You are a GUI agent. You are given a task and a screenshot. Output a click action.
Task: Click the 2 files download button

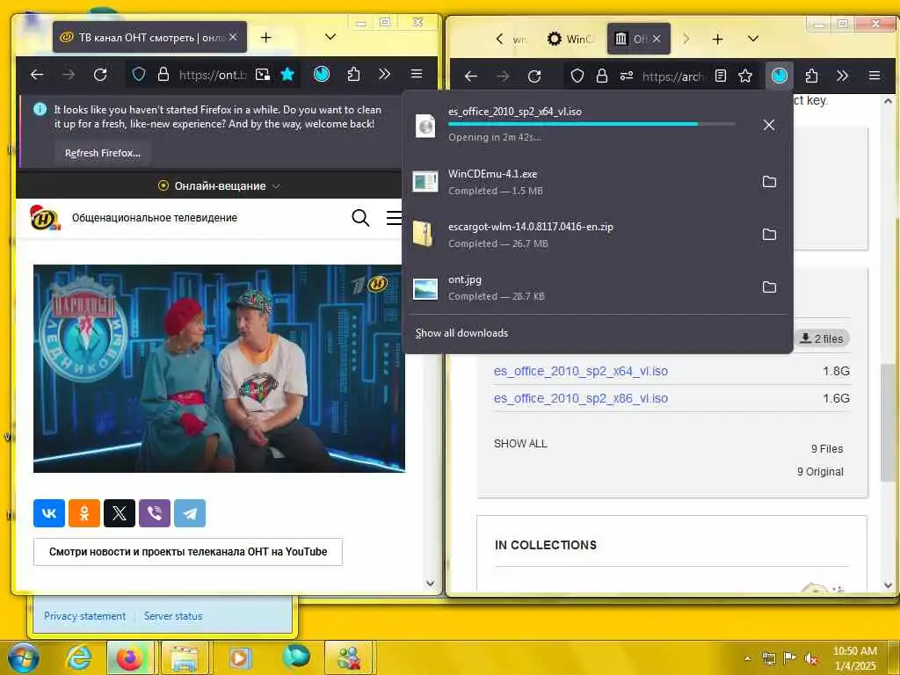(822, 338)
